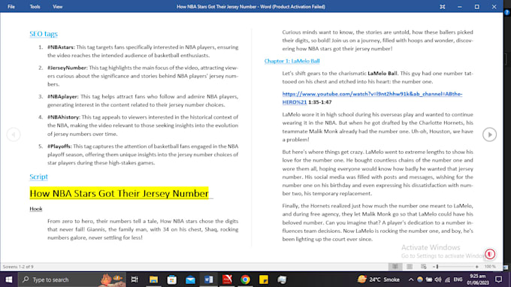Click the #Playoffs tag text
This screenshot has height=287, width=511.
click(x=59, y=147)
